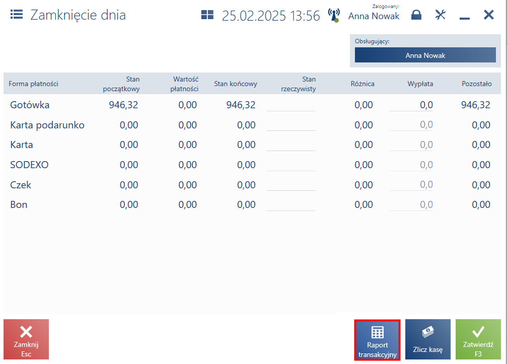Screen dimensions: 508x364
Task: Select the Gotówka payment row label
Action: pos(30,105)
